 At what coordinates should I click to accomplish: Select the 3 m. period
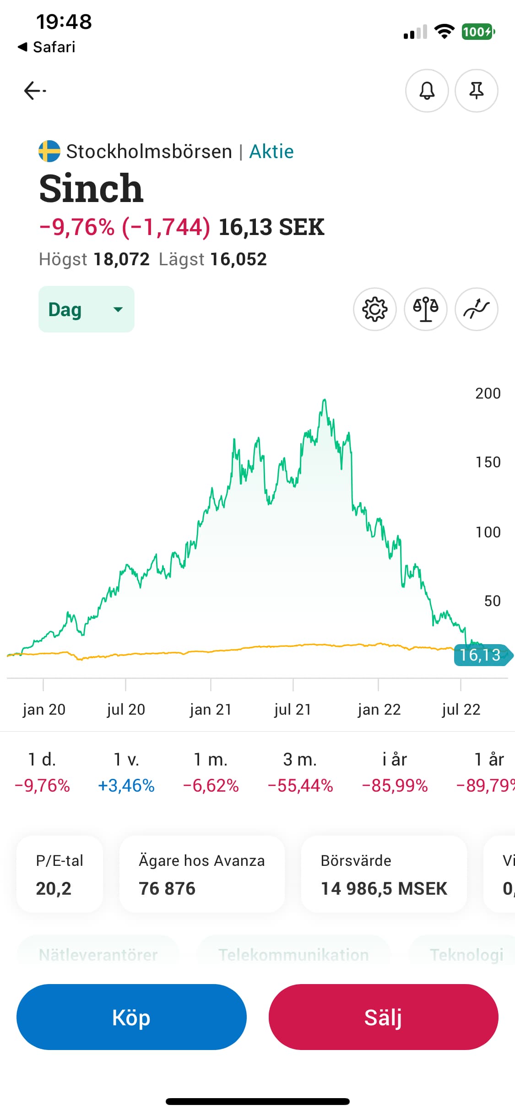click(x=300, y=772)
